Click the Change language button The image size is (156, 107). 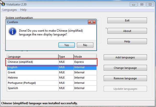pyautogui.click(x=125, y=68)
